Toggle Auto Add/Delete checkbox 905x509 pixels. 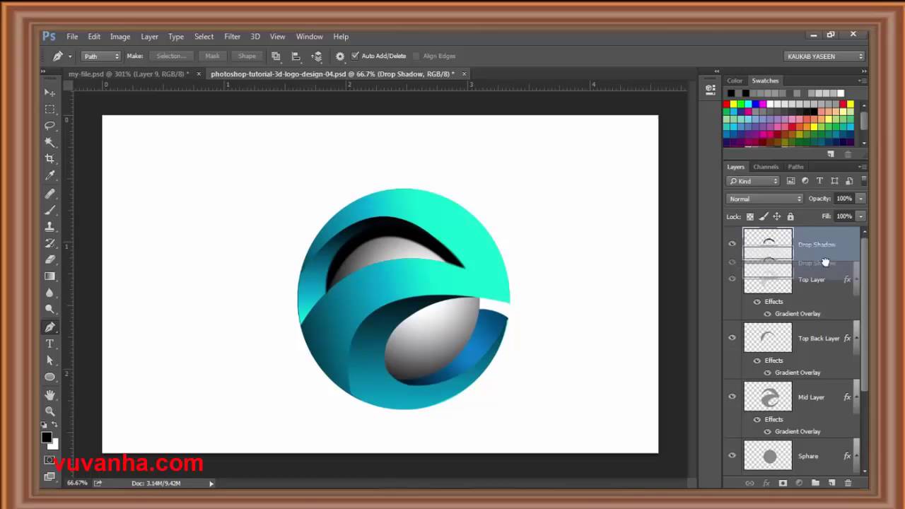(355, 56)
